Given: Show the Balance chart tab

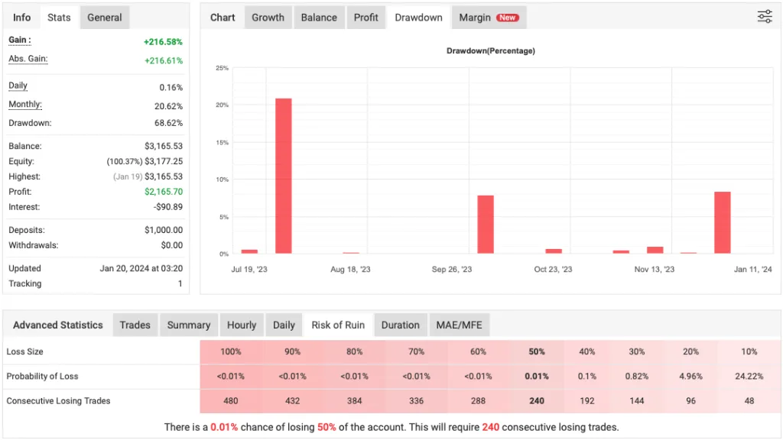Looking at the screenshot, I should pyautogui.click(x=319, y=18).
